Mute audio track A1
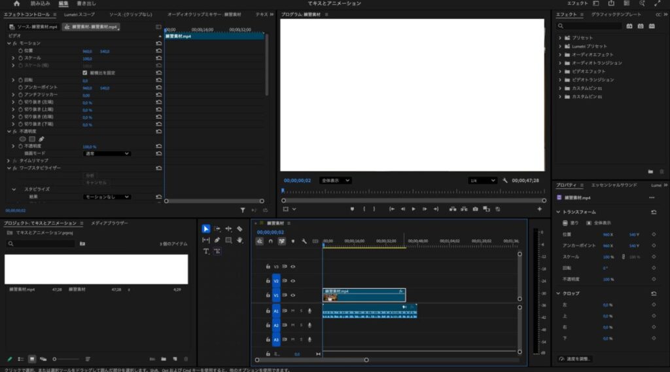Image resolution: width=670 pixels, height=372 pixels. point(292,310)
